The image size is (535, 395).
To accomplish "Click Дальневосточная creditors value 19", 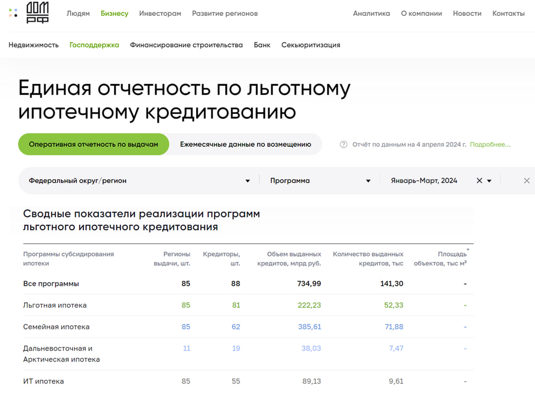I will [x=236, y=348].
